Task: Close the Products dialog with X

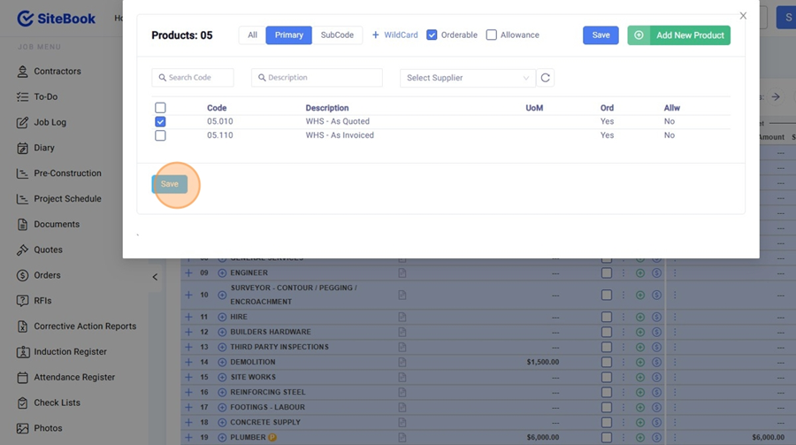Action: (x=743, y=16)
